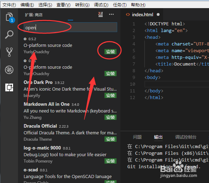209x183 pixels.
Task: Open the Debug view icon
Action: [x=9, y=70]
